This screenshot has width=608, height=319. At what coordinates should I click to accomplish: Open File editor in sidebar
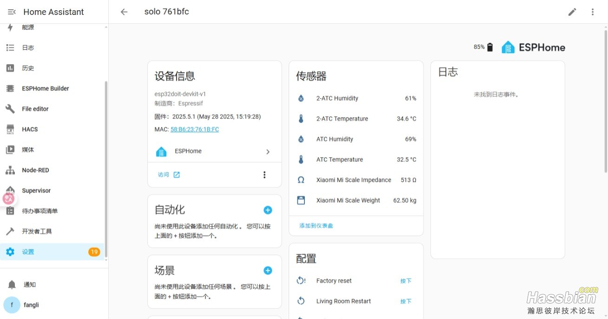pos(53,109)
